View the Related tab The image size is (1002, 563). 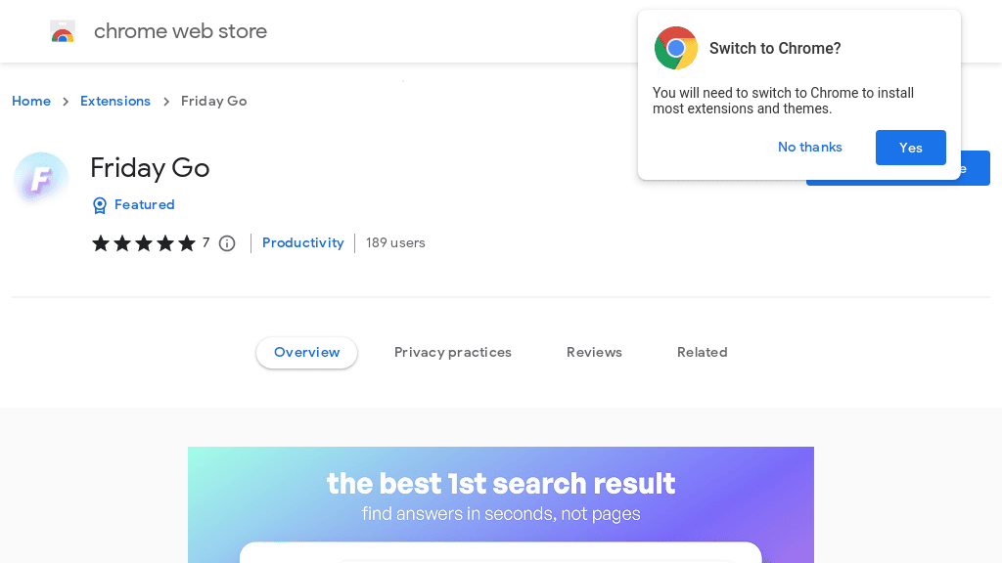[702, 352]
